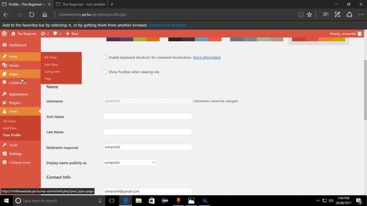Image resolution: width=367 pixels, height=206 pixels.
Task: Open the Edge Hub icon
Action: coord(325,14)
